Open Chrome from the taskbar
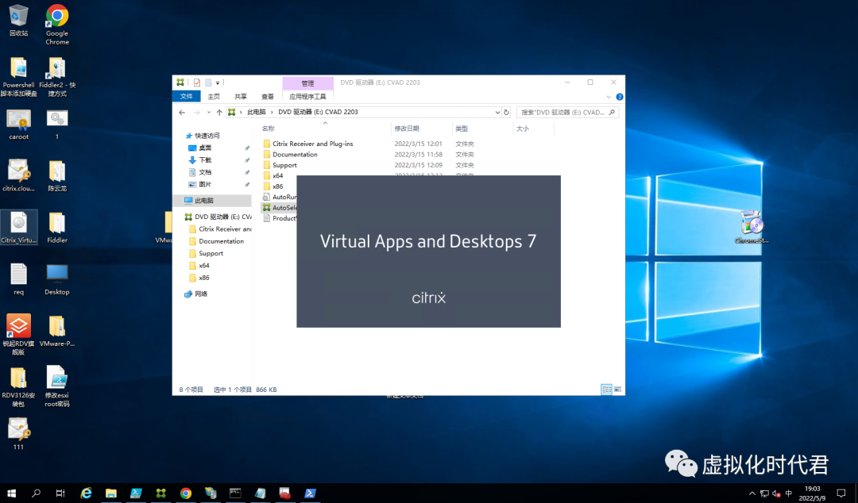The width and height of the screenshot is (858, 503). [x=185, y=493]
